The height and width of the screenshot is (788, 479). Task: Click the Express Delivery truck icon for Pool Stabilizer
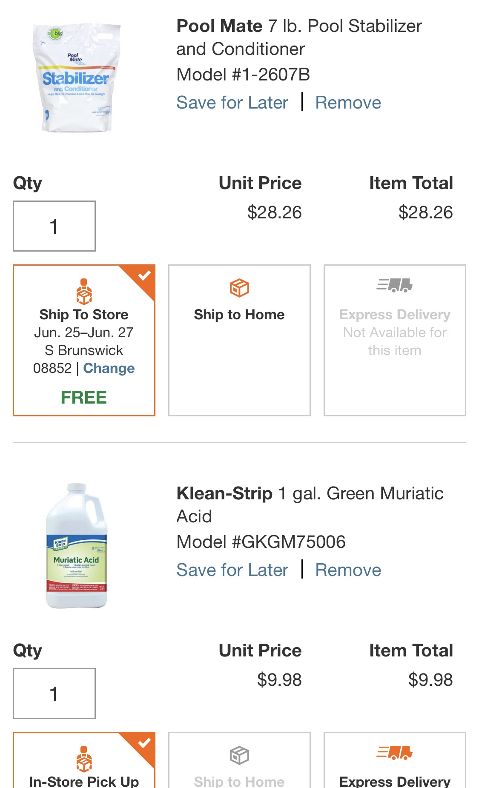click(395, 285)
